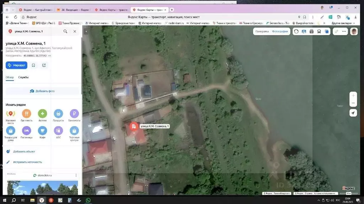Screen dimensions: 364x204
Task: Click the magnifier search icon in search box
Action: (65, 32)
